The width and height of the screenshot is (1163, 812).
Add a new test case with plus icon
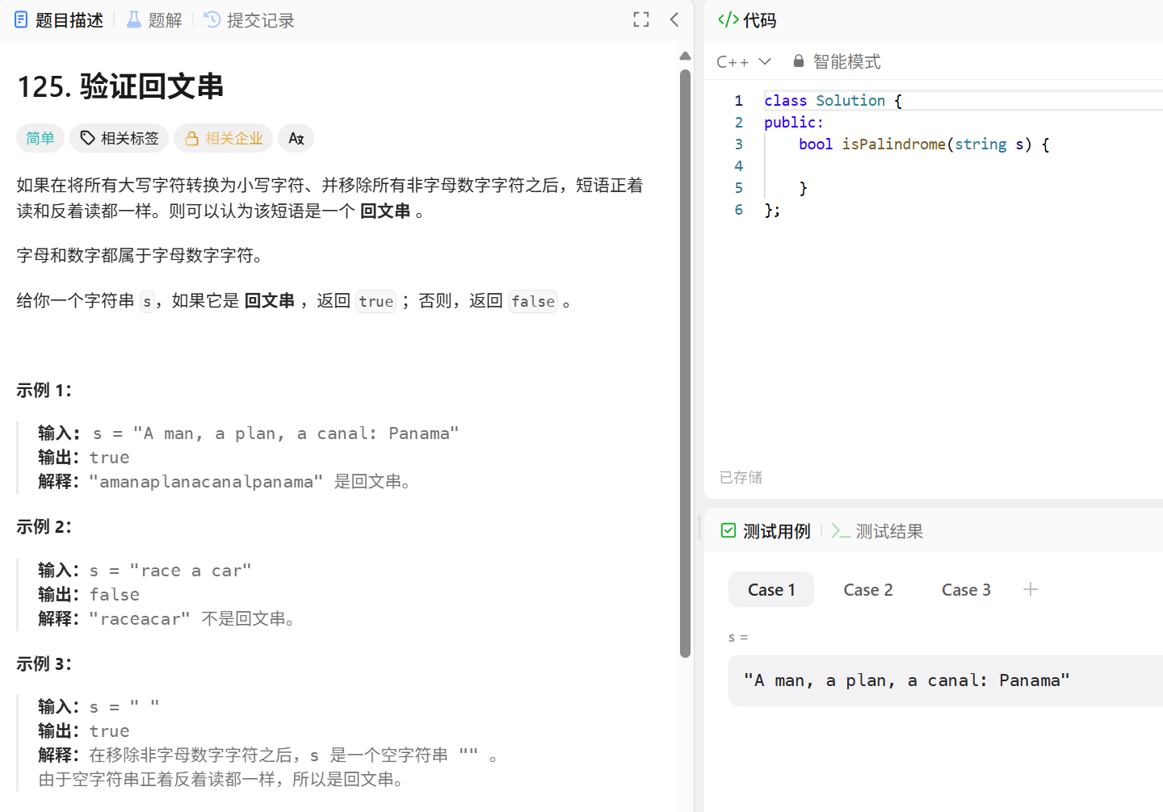pos(1031,589)
